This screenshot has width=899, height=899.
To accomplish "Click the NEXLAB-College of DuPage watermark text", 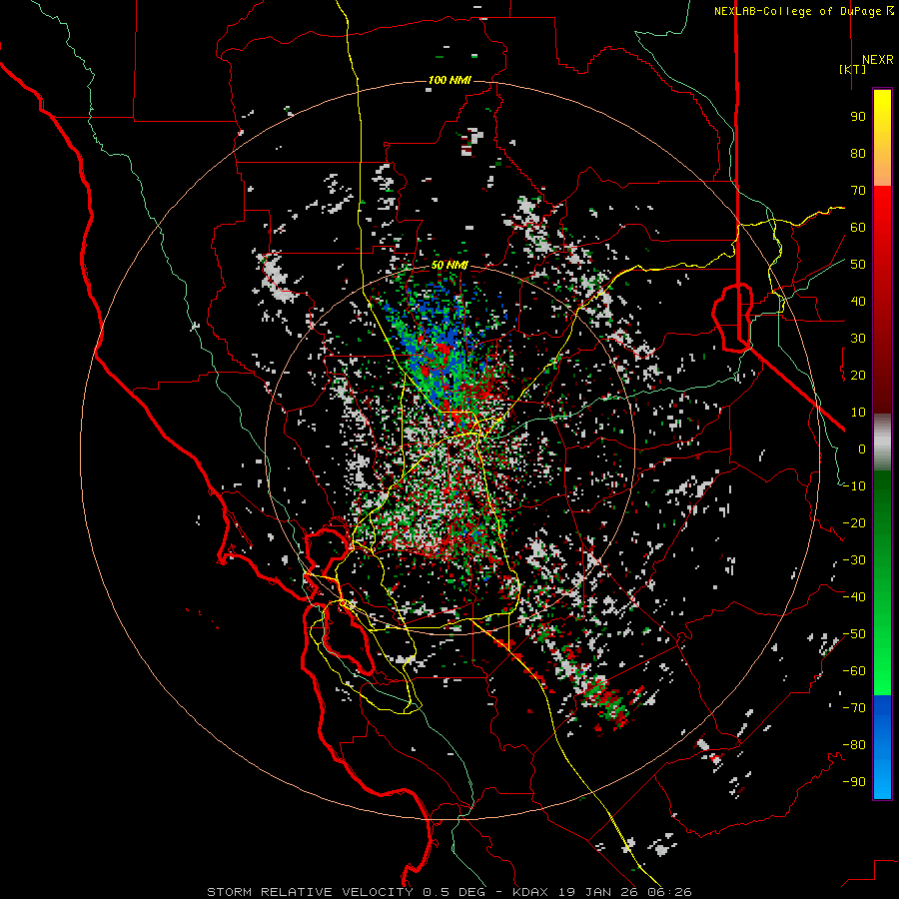I will pos(803,11).
